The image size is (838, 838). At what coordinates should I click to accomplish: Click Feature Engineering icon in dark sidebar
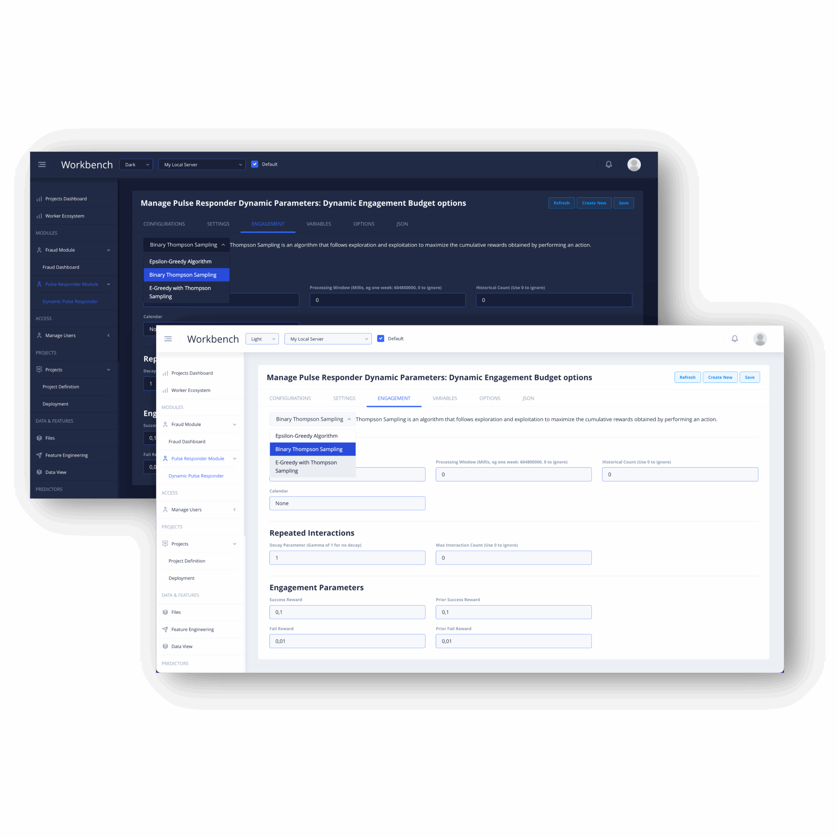tap(39, 455)
